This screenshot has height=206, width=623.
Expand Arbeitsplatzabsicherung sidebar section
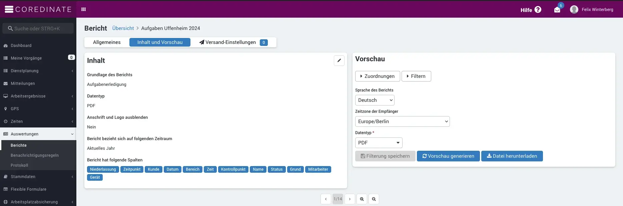(x=38, y=202)
